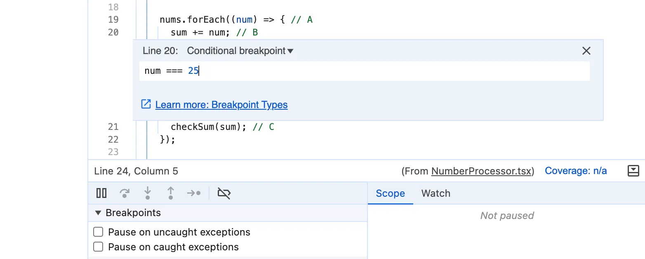This screenshot has height=259, width=645.
Task: Click the 'checkSum(sum); // C' code line
Action: pyautogui.click(x=222, y=127)
